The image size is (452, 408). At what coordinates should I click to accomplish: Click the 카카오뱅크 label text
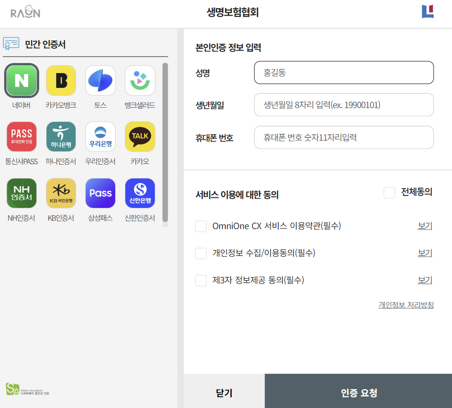[x=61, y=105]
